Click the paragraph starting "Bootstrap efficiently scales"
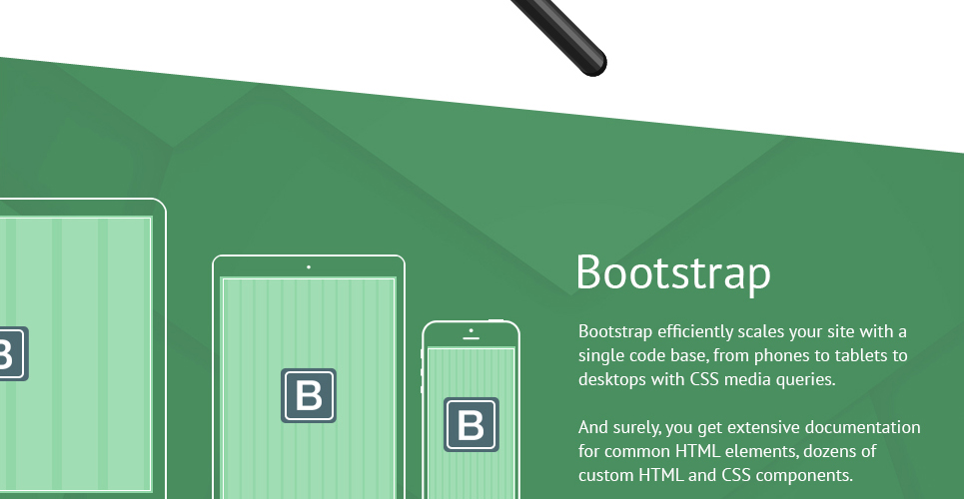This screenshot has height=499, width=964. (x=742, y=356)
